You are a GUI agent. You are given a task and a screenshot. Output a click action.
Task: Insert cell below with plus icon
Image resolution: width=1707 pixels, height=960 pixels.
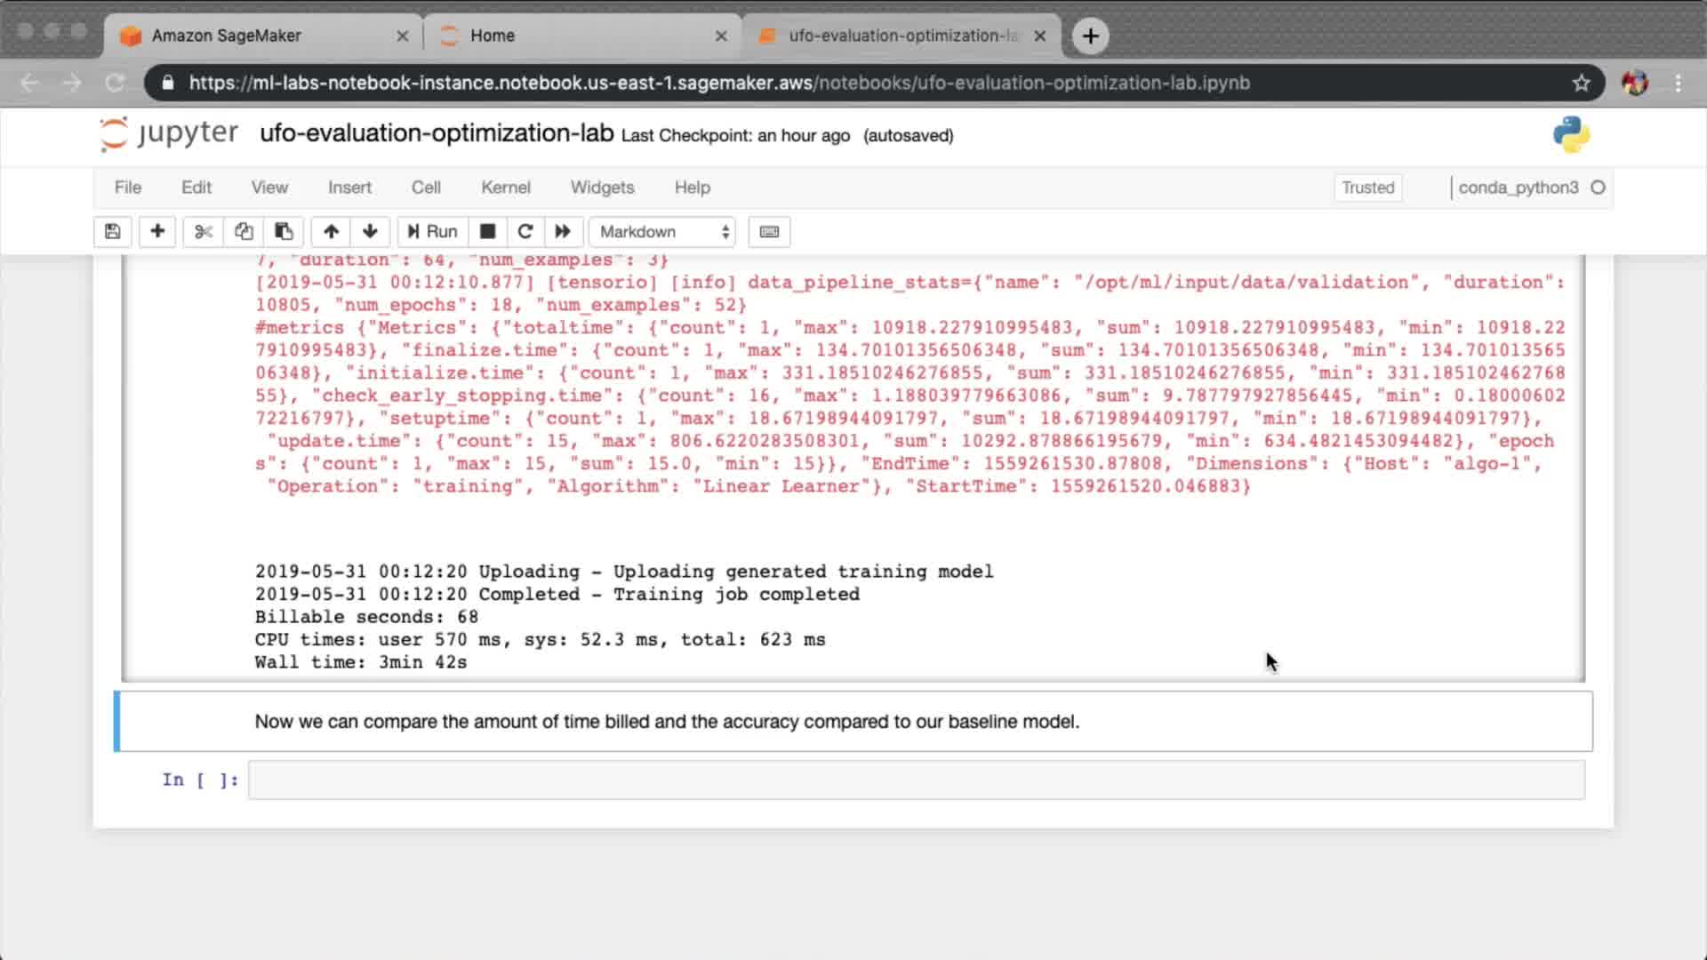coord(157,232)
